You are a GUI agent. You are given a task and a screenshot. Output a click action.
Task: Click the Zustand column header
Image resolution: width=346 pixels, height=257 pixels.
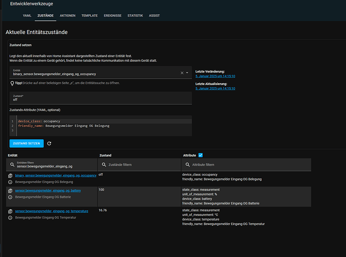click(105, 155)
